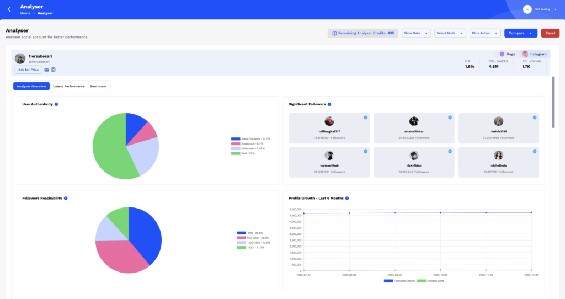Click the info icon in Remaining Analyser Credits
The image size is (565, 299).
334,33
